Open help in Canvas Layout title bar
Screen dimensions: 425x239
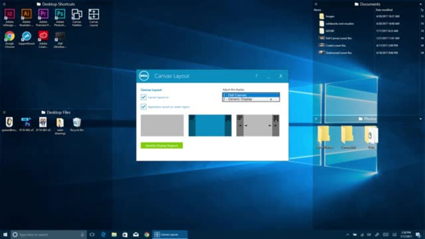pyautogui.click(x=256, y=76)
